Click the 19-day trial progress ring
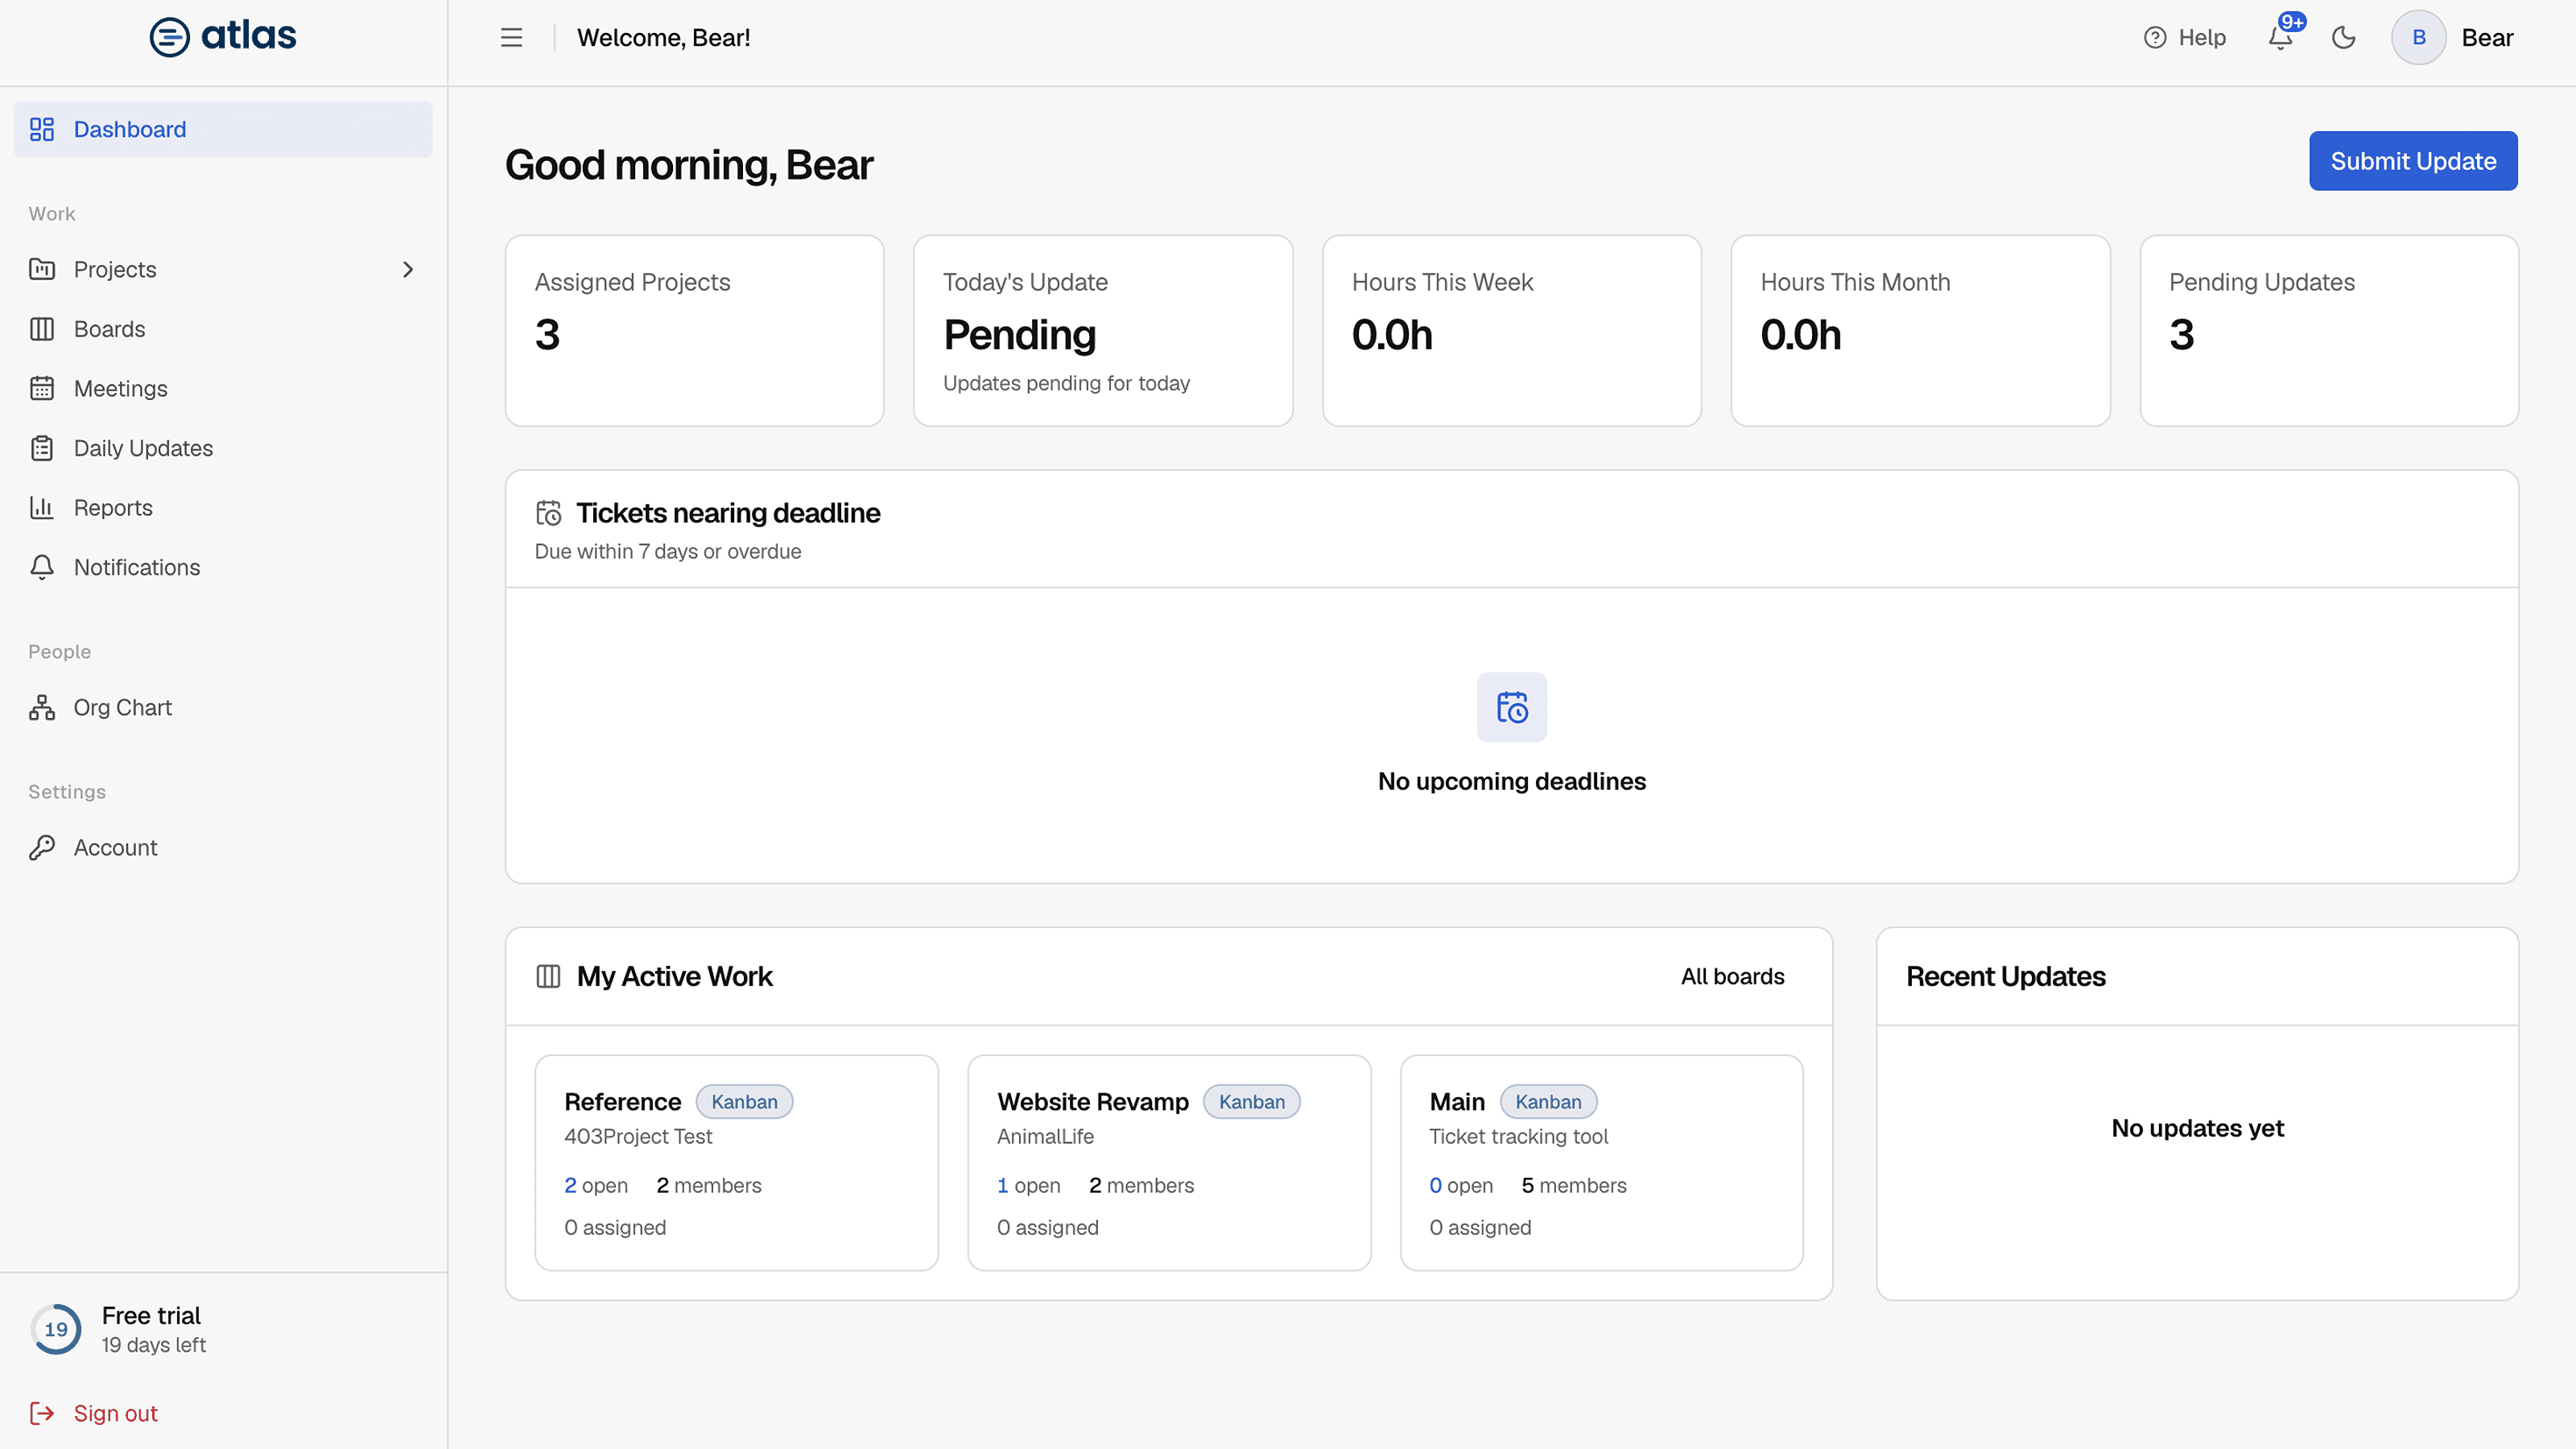 point(56,1329)
